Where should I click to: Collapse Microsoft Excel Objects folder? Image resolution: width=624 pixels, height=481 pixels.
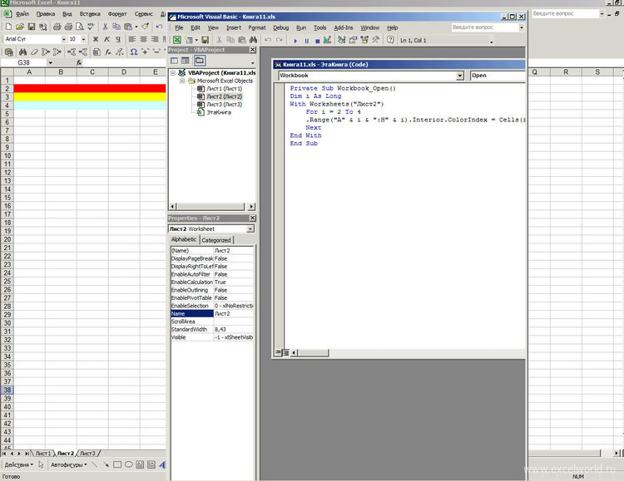tap(182, 81)
